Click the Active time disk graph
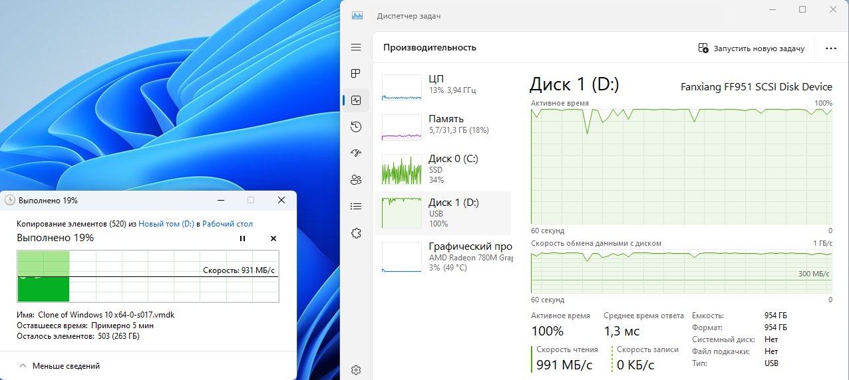This screenshot has height=380, width=849. pyautogui.click(x=681, y=166)
